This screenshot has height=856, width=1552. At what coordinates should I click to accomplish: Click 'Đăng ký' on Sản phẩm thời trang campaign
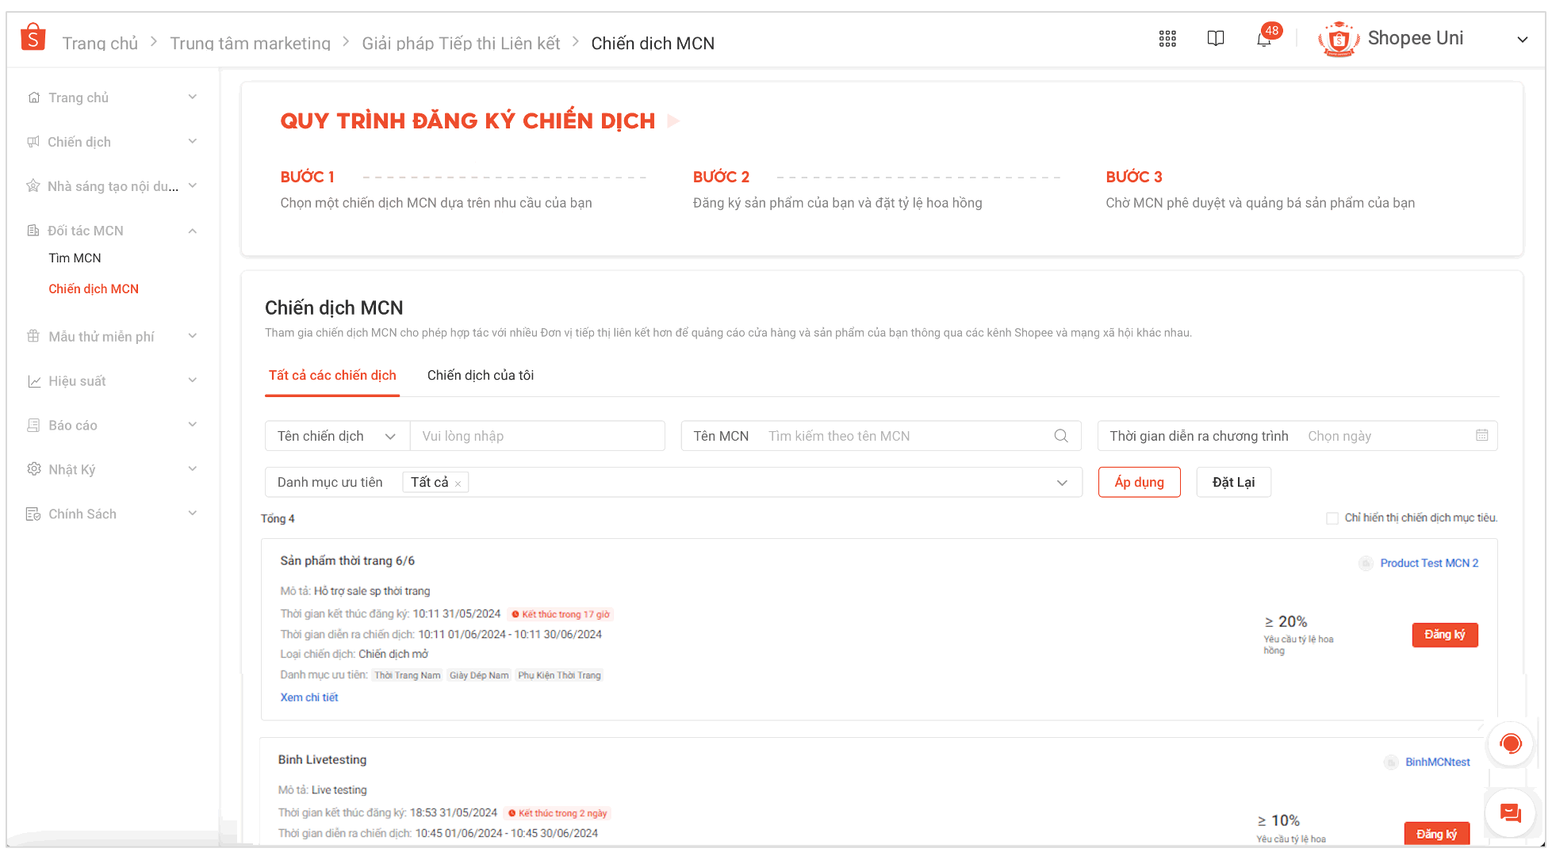(x=1444, y=635)
